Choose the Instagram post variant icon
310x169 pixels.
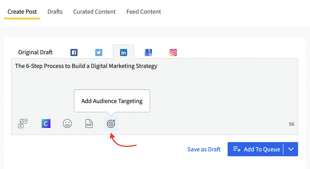(x=173, y=53)
